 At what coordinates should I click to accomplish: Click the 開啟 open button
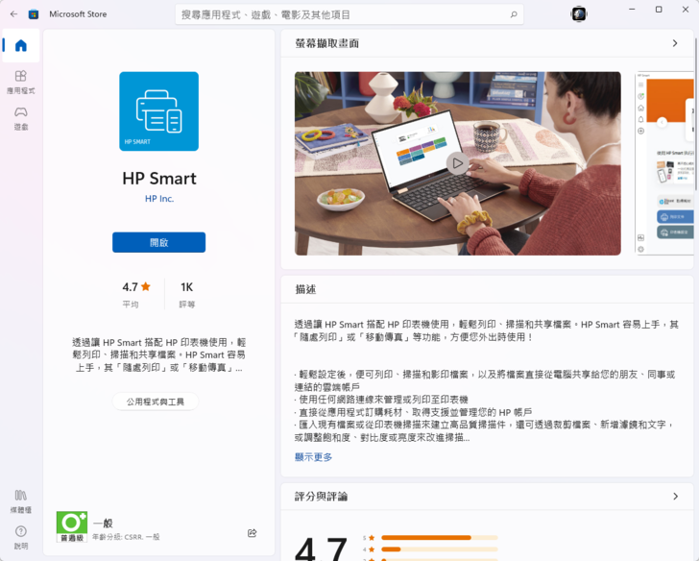159,242
